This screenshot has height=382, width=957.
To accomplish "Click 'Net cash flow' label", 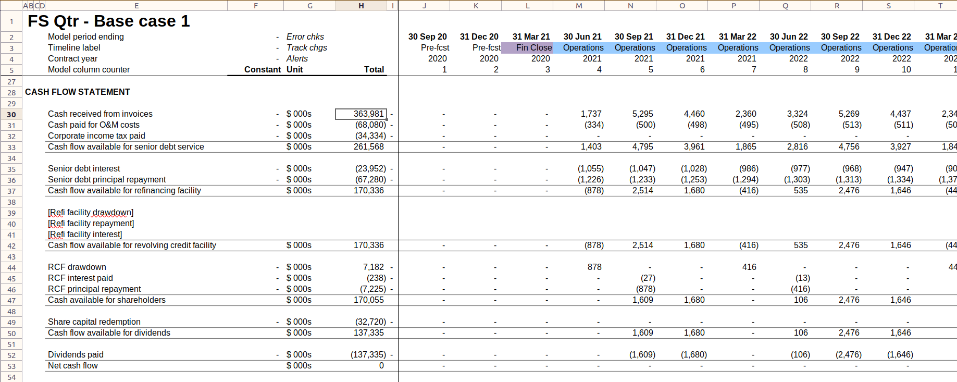I will [x=73, y=366].
